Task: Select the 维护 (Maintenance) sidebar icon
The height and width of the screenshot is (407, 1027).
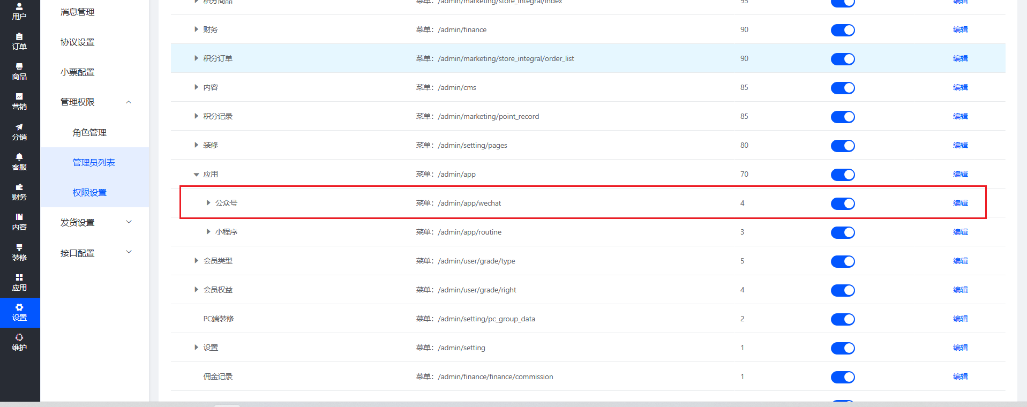Action: click(x=19, y=342)
